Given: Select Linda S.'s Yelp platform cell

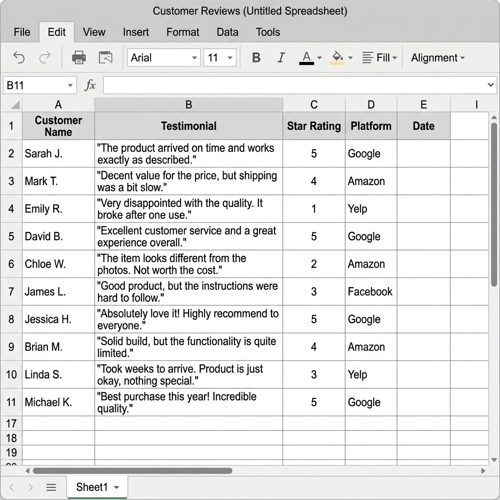Looking at the screenshot, I should coord(371,375).
